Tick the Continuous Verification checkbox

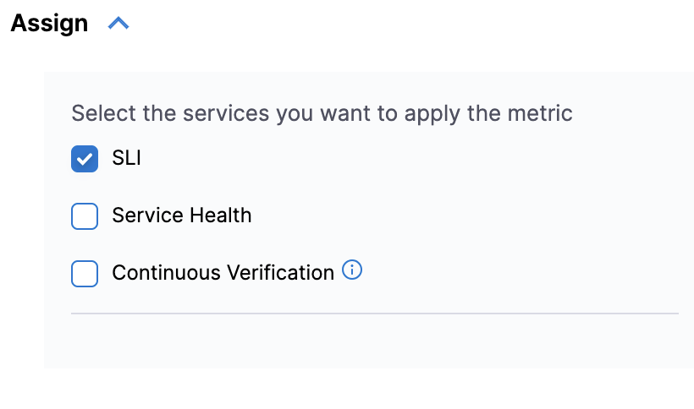85,274
